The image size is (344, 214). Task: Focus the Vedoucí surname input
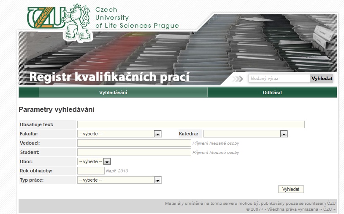coord(134,143)
